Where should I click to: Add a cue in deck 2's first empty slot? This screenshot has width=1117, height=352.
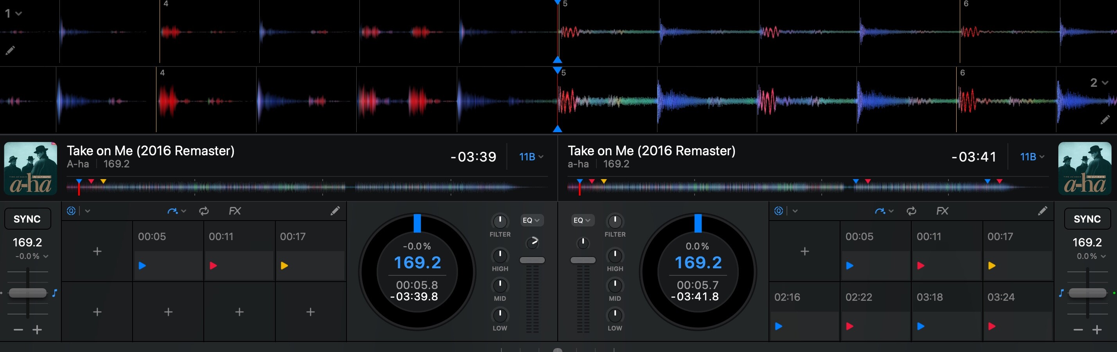click(x=805, y=251)
